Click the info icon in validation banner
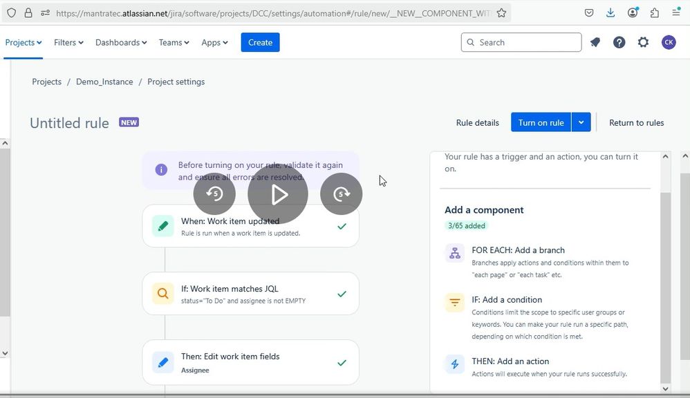 point(161,170)
